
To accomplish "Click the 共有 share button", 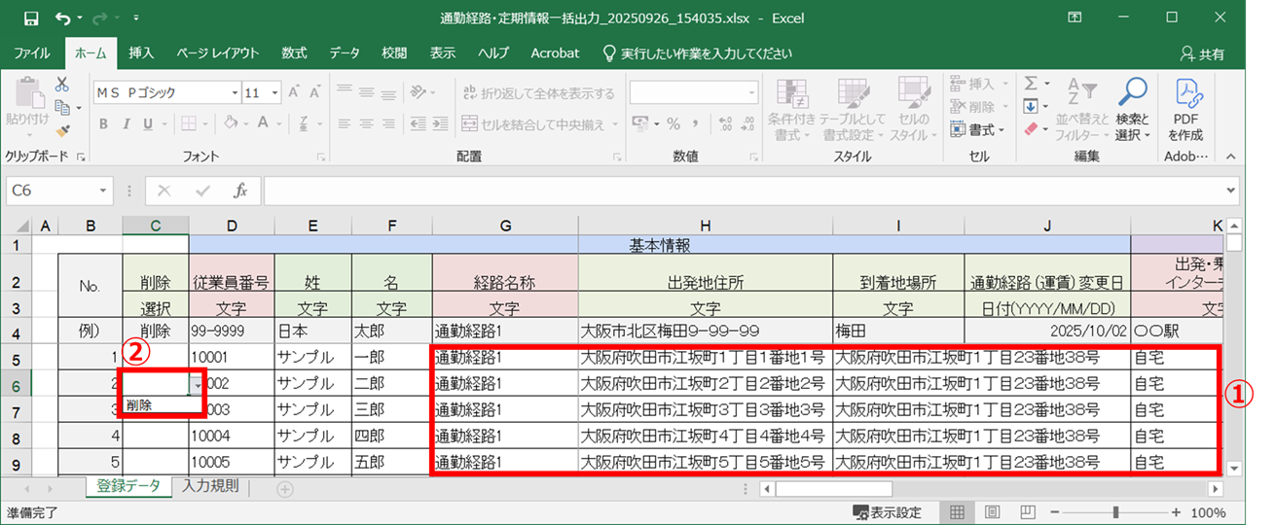I will click(x=1202, y=54).
